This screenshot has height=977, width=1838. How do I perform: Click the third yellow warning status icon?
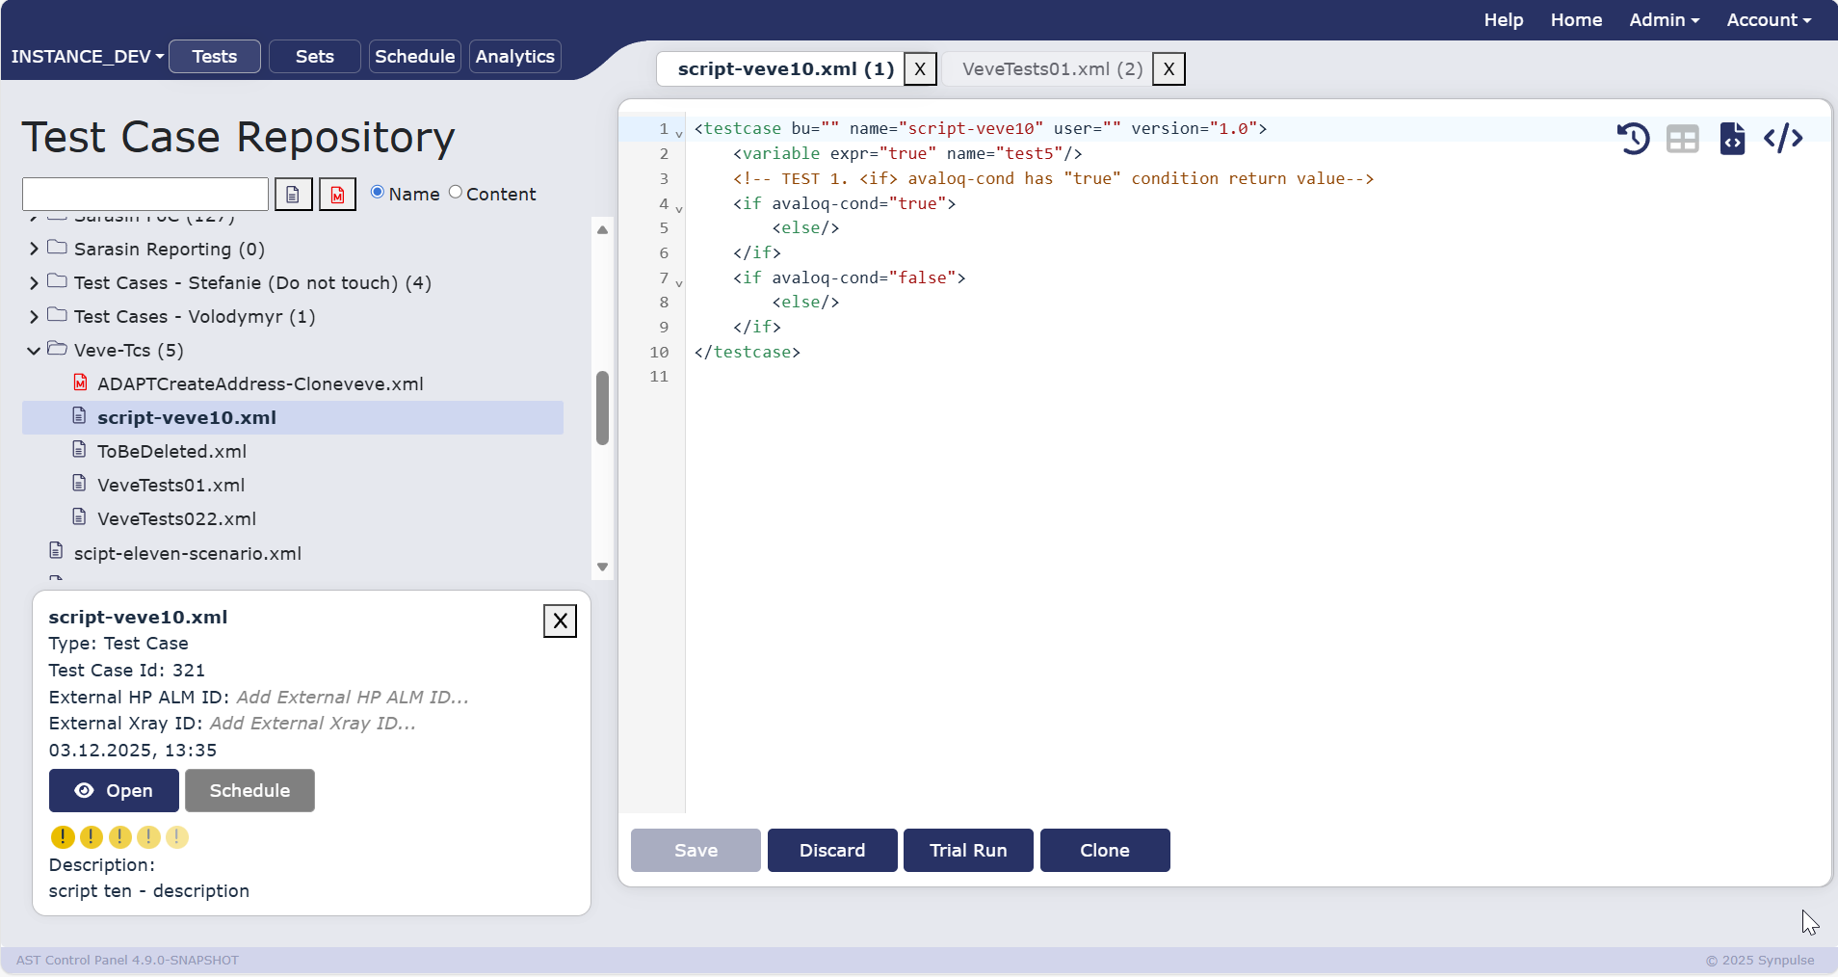[x=119, y=837]
